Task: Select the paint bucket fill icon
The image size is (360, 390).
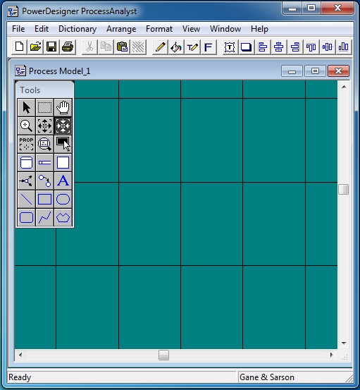Action: [x=176, y=47]
